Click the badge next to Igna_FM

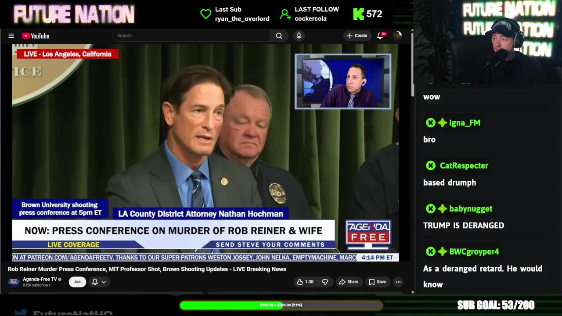pos(442,123)
